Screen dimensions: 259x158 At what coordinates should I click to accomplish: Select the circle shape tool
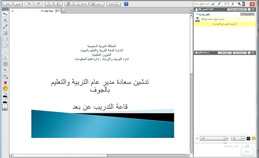[5, 45]
